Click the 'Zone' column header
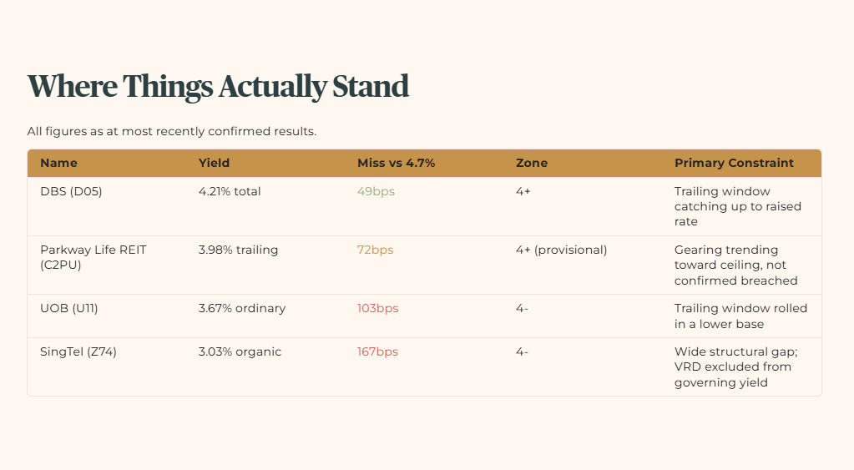This screenshot has height=470, width=854. click(532, 163)
